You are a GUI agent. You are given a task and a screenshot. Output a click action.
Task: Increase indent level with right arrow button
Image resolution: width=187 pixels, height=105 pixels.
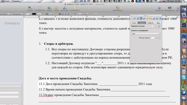[x=159, y=26]
